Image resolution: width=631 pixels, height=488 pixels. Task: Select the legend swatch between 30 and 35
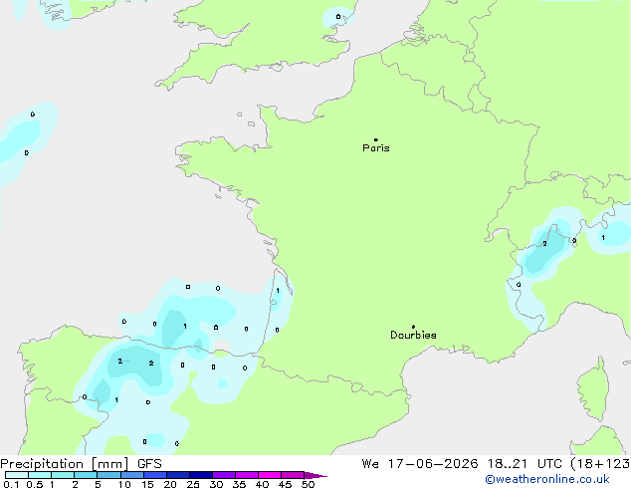pos(224,475)
